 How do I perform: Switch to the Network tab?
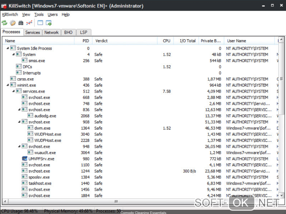click(51, 32)
